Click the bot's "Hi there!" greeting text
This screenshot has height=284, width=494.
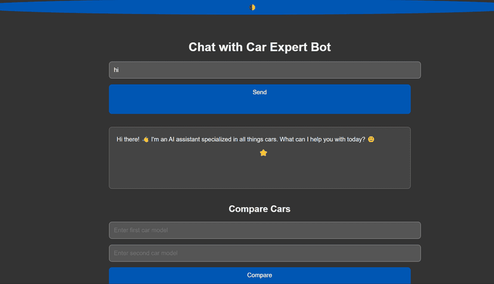tap(128, 140)
